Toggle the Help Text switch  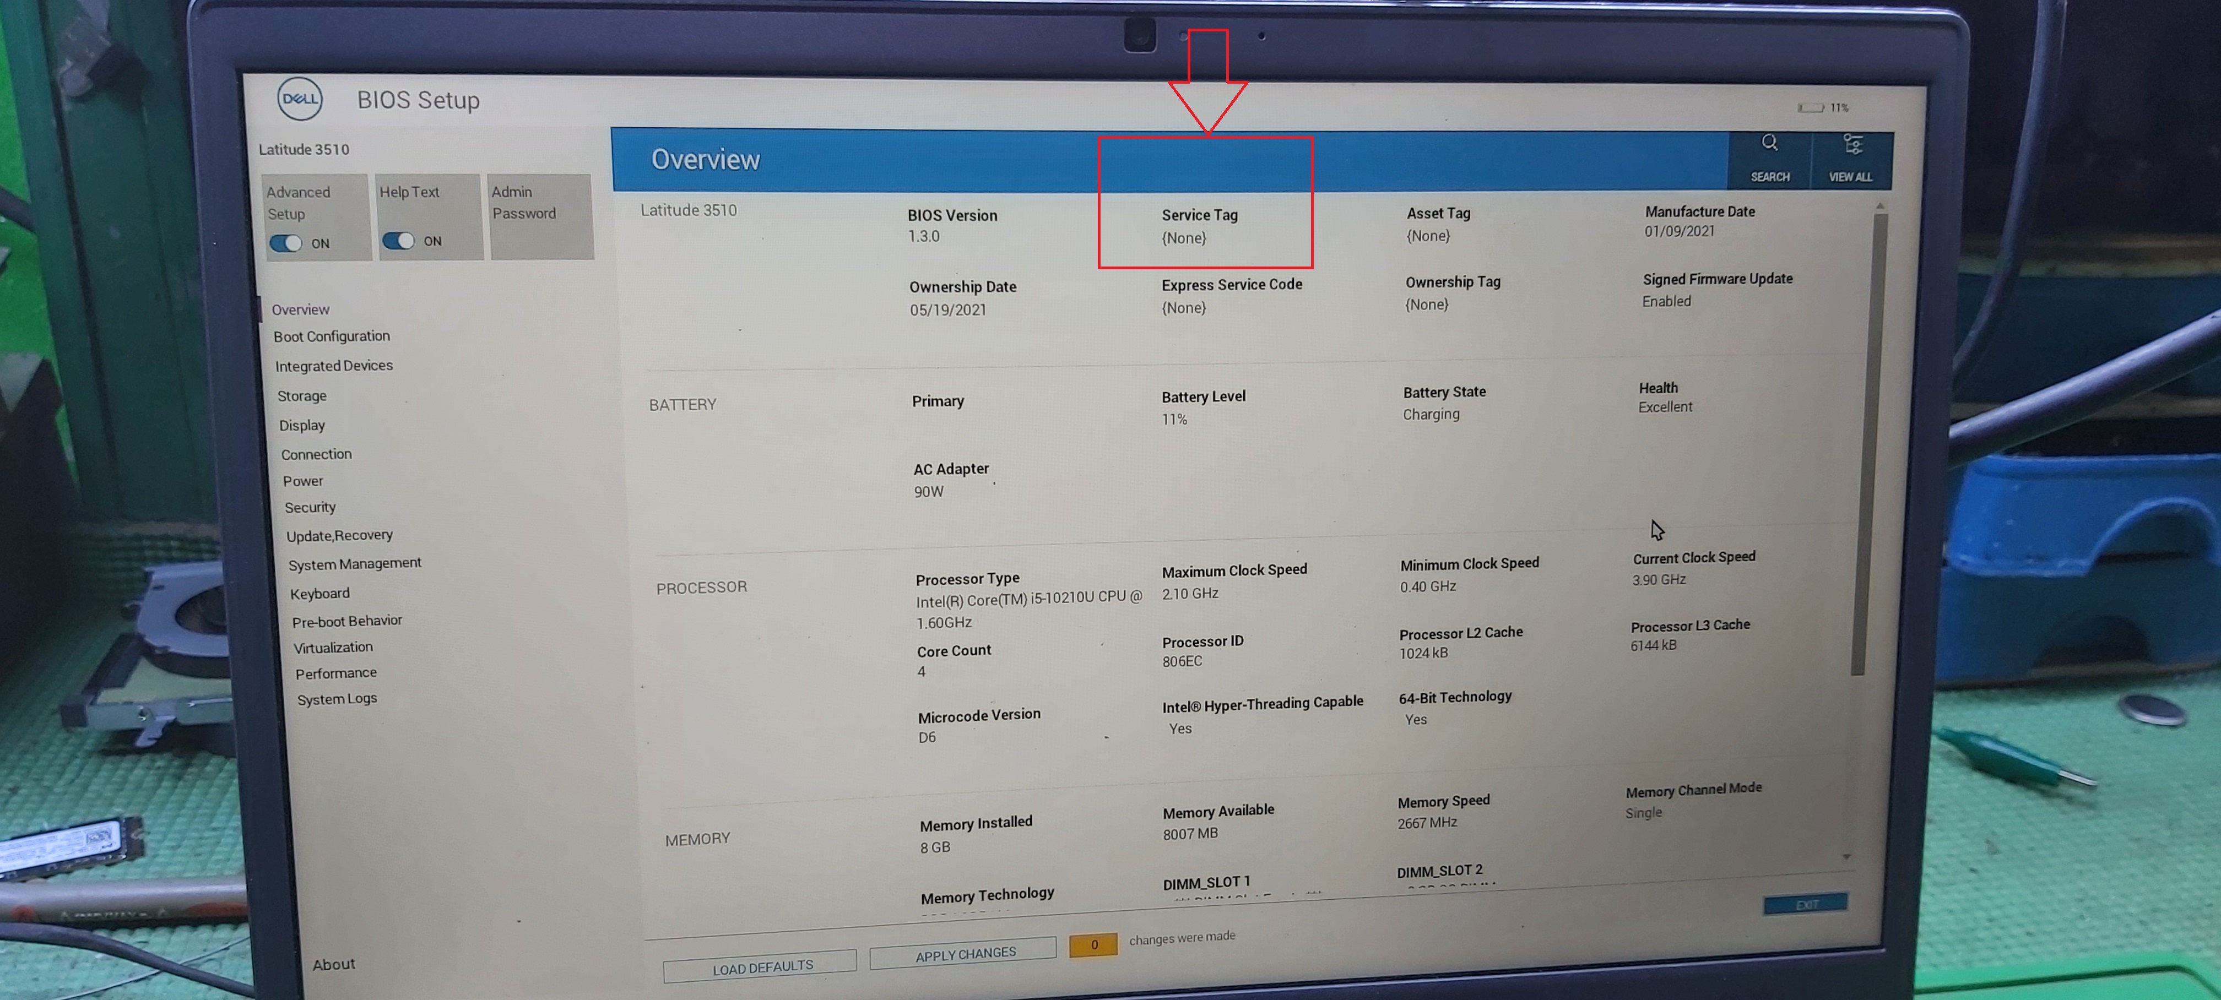point(398,241)
